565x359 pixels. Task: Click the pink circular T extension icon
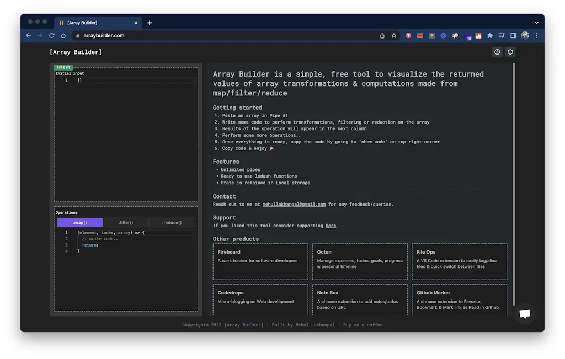point(408,36)
